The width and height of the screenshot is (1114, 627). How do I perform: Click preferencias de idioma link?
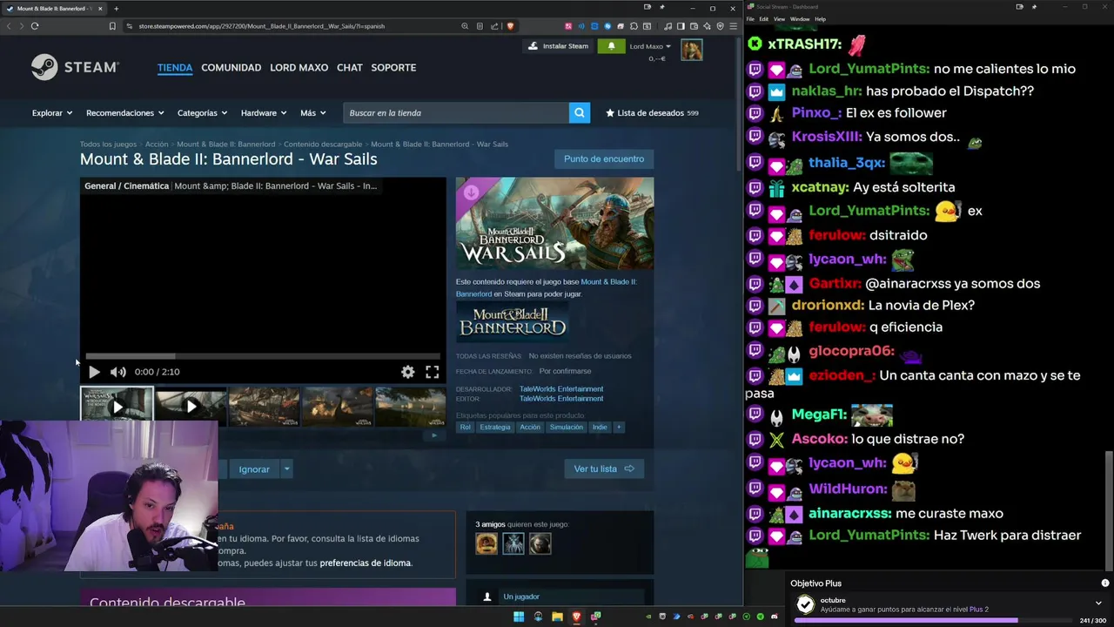(x=366, y=563)
